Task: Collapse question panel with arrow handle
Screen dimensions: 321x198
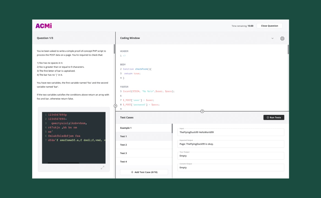Action: click(x=116, y=106)
